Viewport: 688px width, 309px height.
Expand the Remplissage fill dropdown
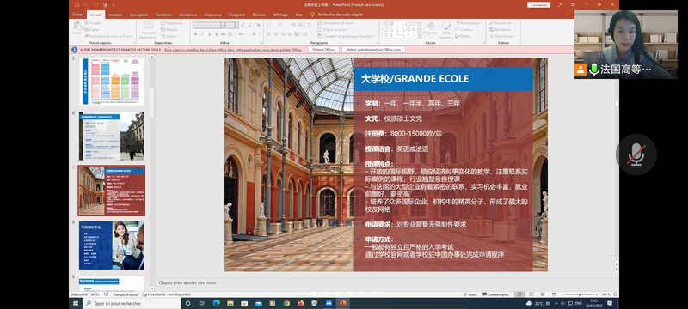(470, 23)
